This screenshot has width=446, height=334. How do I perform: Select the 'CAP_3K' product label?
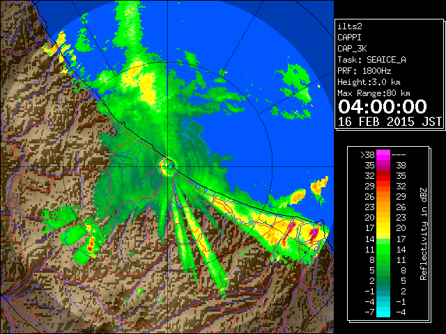coord(352,49)
